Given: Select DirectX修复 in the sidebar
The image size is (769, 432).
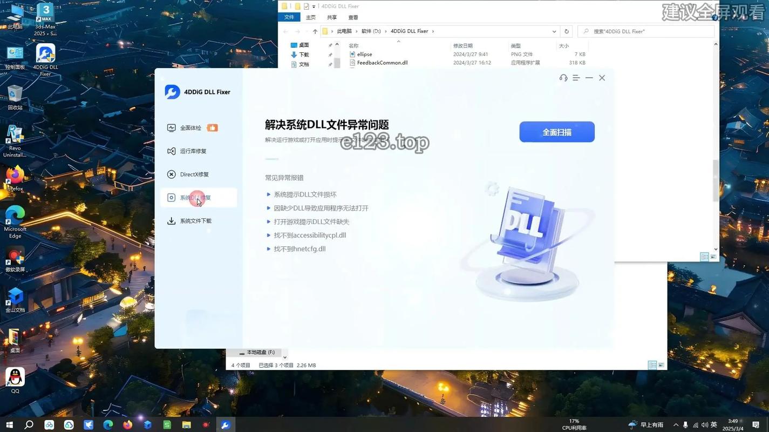Looking at the screenshot, I should point(198,174).
